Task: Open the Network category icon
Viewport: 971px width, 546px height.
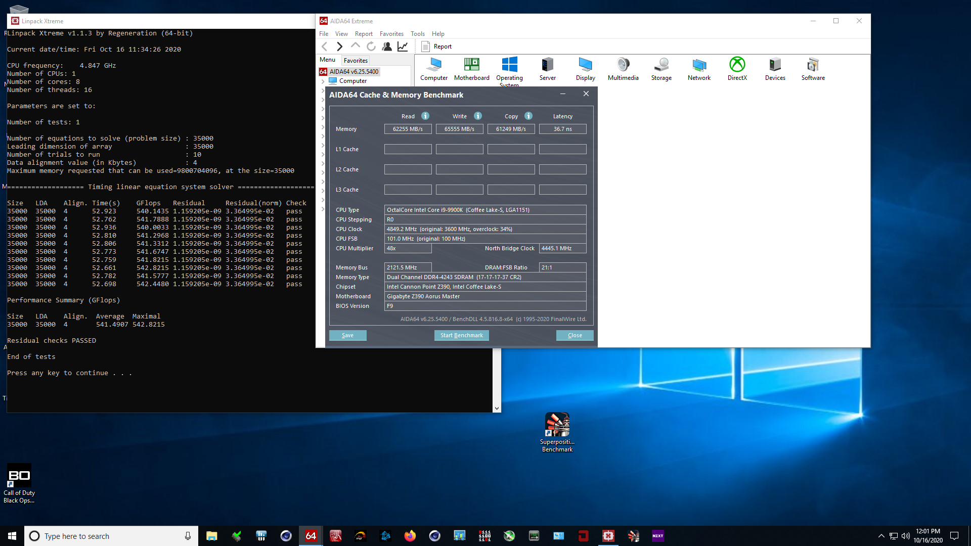Action: tap(699, 69)
